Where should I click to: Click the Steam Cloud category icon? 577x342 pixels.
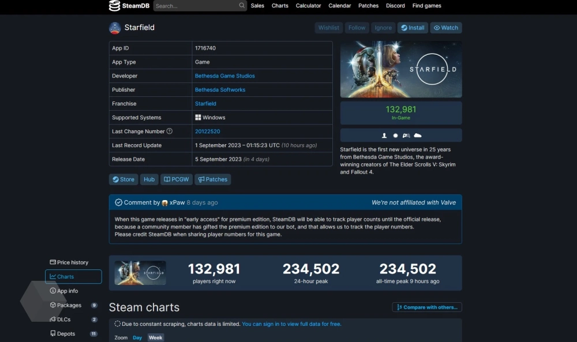pos(418,136)
